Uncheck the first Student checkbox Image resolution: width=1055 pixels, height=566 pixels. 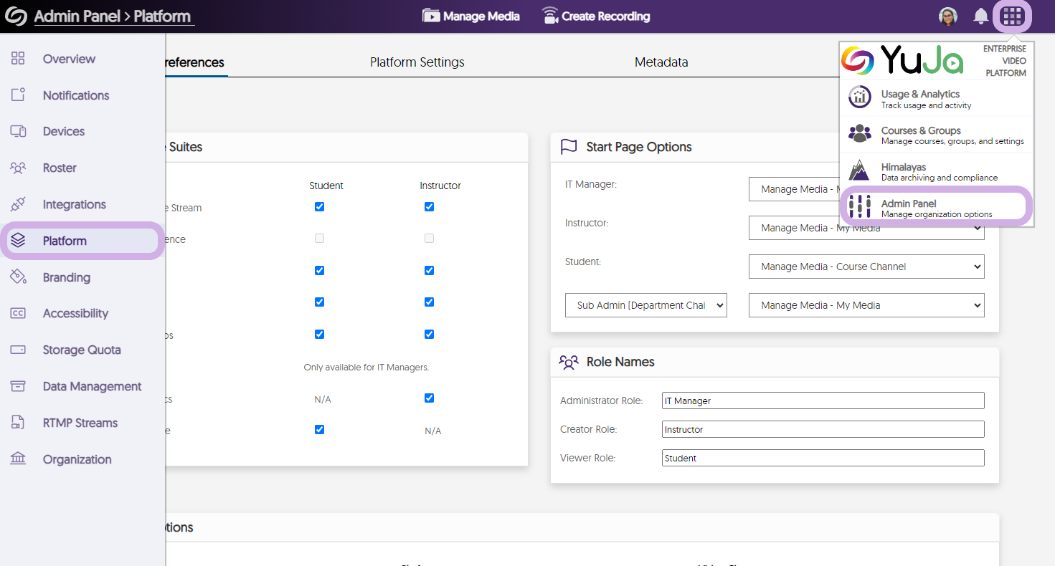[319, 206]
